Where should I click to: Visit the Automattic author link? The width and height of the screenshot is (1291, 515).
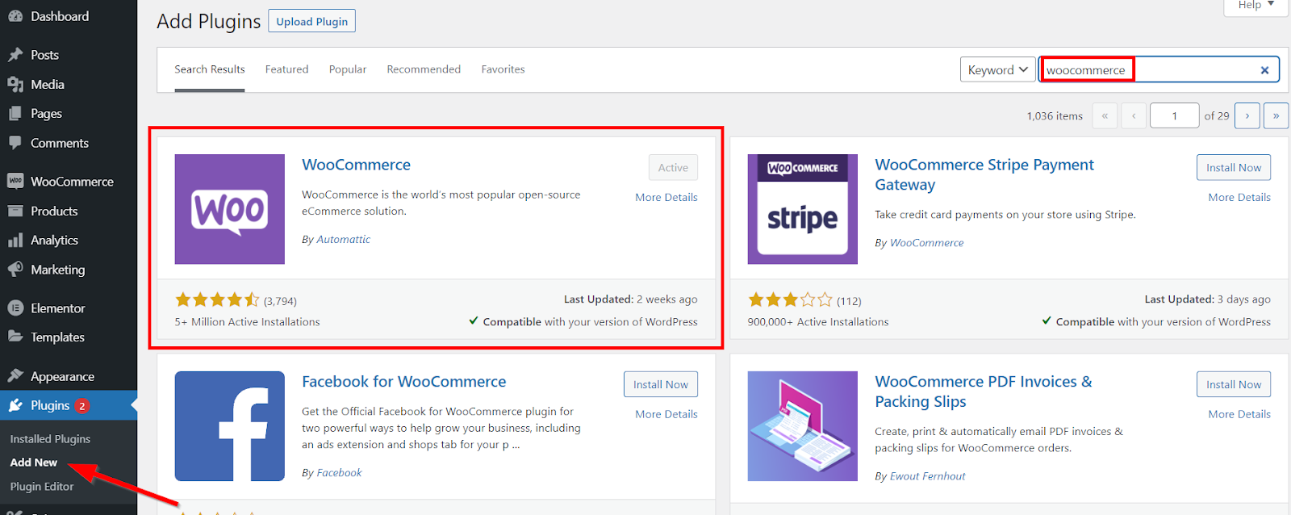pos(344,239)
